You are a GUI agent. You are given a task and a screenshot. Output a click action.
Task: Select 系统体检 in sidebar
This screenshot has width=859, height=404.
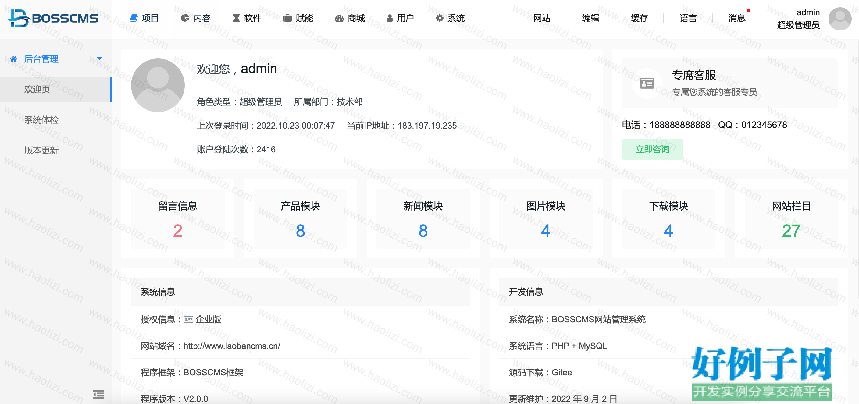click(55, 120)
